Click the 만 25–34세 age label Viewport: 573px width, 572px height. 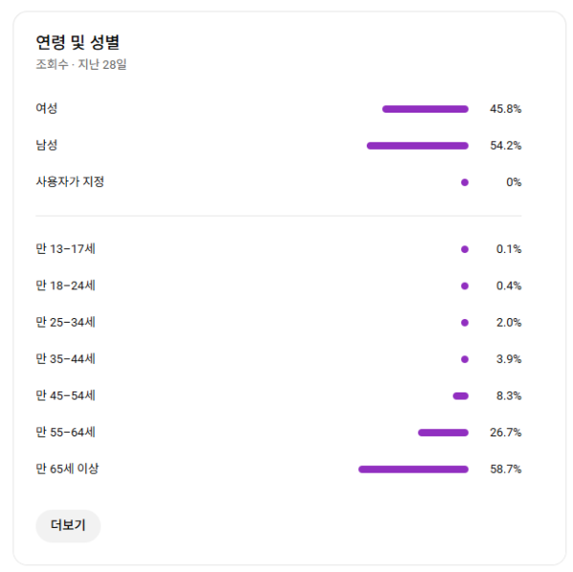pos(65,322)
